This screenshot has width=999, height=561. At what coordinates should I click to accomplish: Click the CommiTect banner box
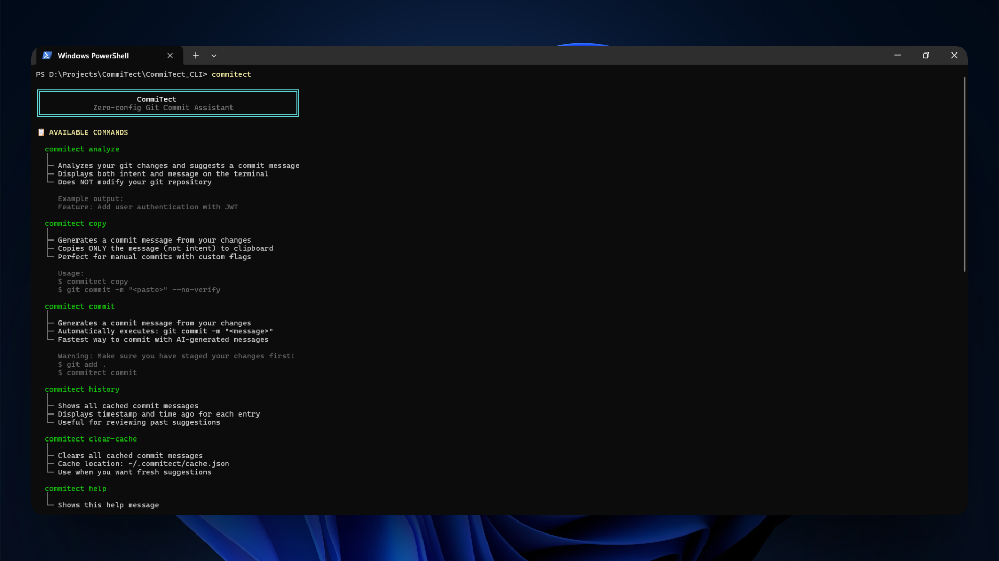(x=168, y=103)
